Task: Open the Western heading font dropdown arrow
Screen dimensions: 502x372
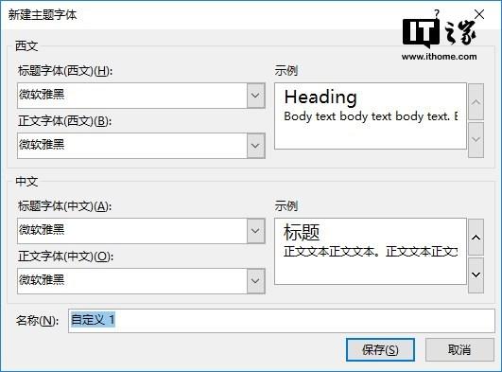Action: (x=256, y=96)
